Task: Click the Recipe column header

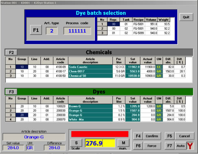Action: pyautogui.click(x=139, y=20)
